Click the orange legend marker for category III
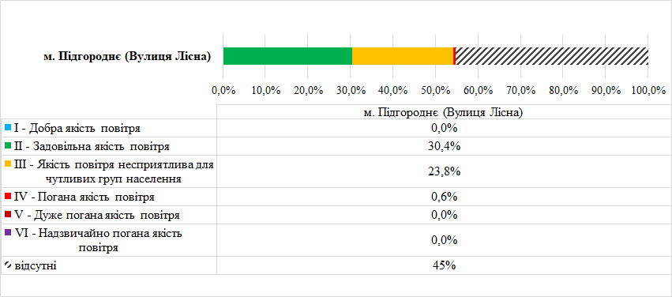This screenshot has height=297, width=672. [8, 164]
